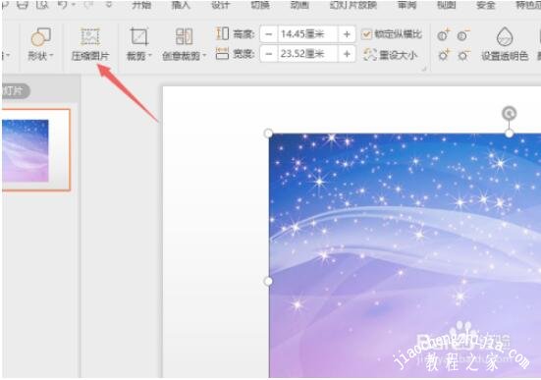Open the 插入 ribbon tab

point(181,5)
